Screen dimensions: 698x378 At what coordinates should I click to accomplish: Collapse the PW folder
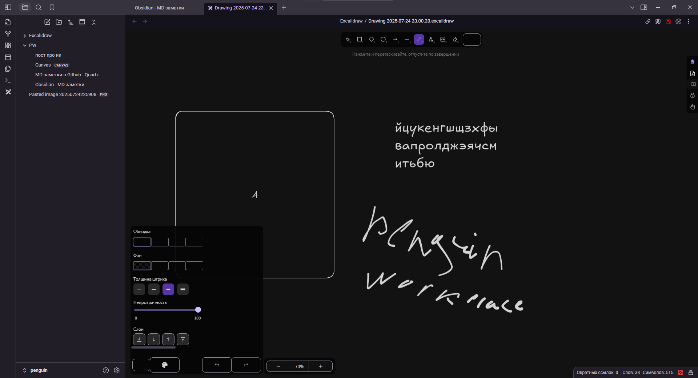[25, 45]
